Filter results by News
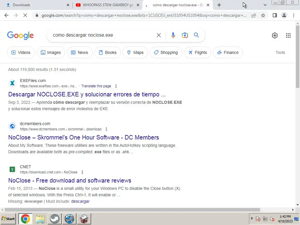Screen dimensions: 300x225 point(80,52)
